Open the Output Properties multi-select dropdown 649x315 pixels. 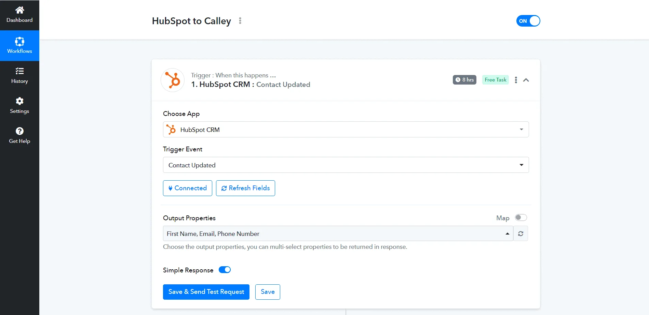tap(338, 234)
